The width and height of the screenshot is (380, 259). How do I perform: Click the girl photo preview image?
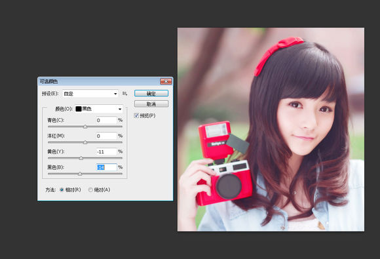tap(271, 130)
